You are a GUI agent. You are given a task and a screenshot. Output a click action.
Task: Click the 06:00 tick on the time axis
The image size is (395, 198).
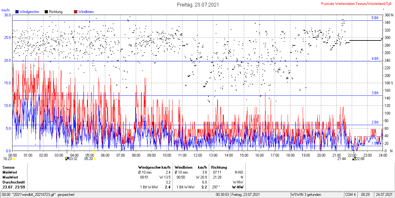click(x=105, y=155)
